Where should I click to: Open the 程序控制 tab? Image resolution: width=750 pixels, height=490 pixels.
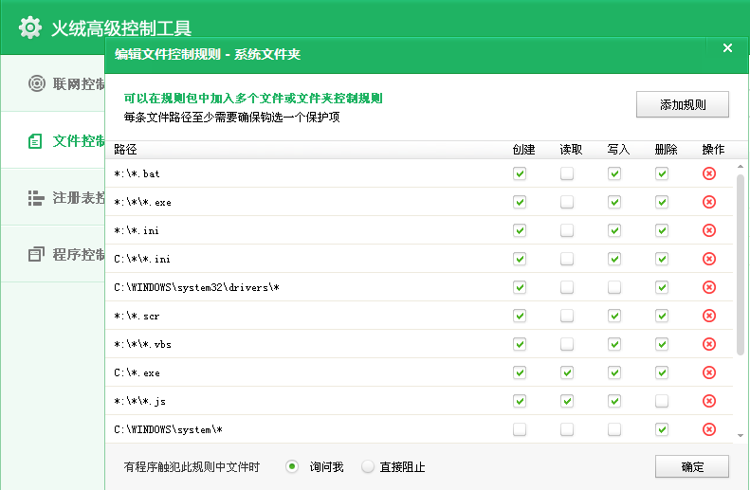[x=52, y=254]
